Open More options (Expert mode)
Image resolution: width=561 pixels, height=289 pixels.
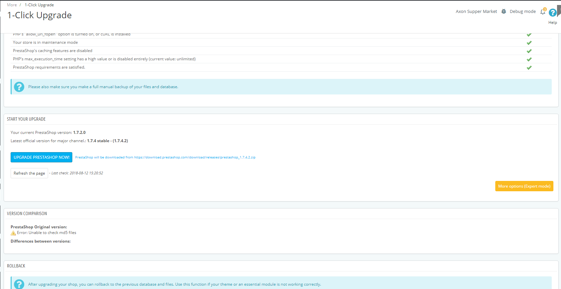click(x=524, y=186)
